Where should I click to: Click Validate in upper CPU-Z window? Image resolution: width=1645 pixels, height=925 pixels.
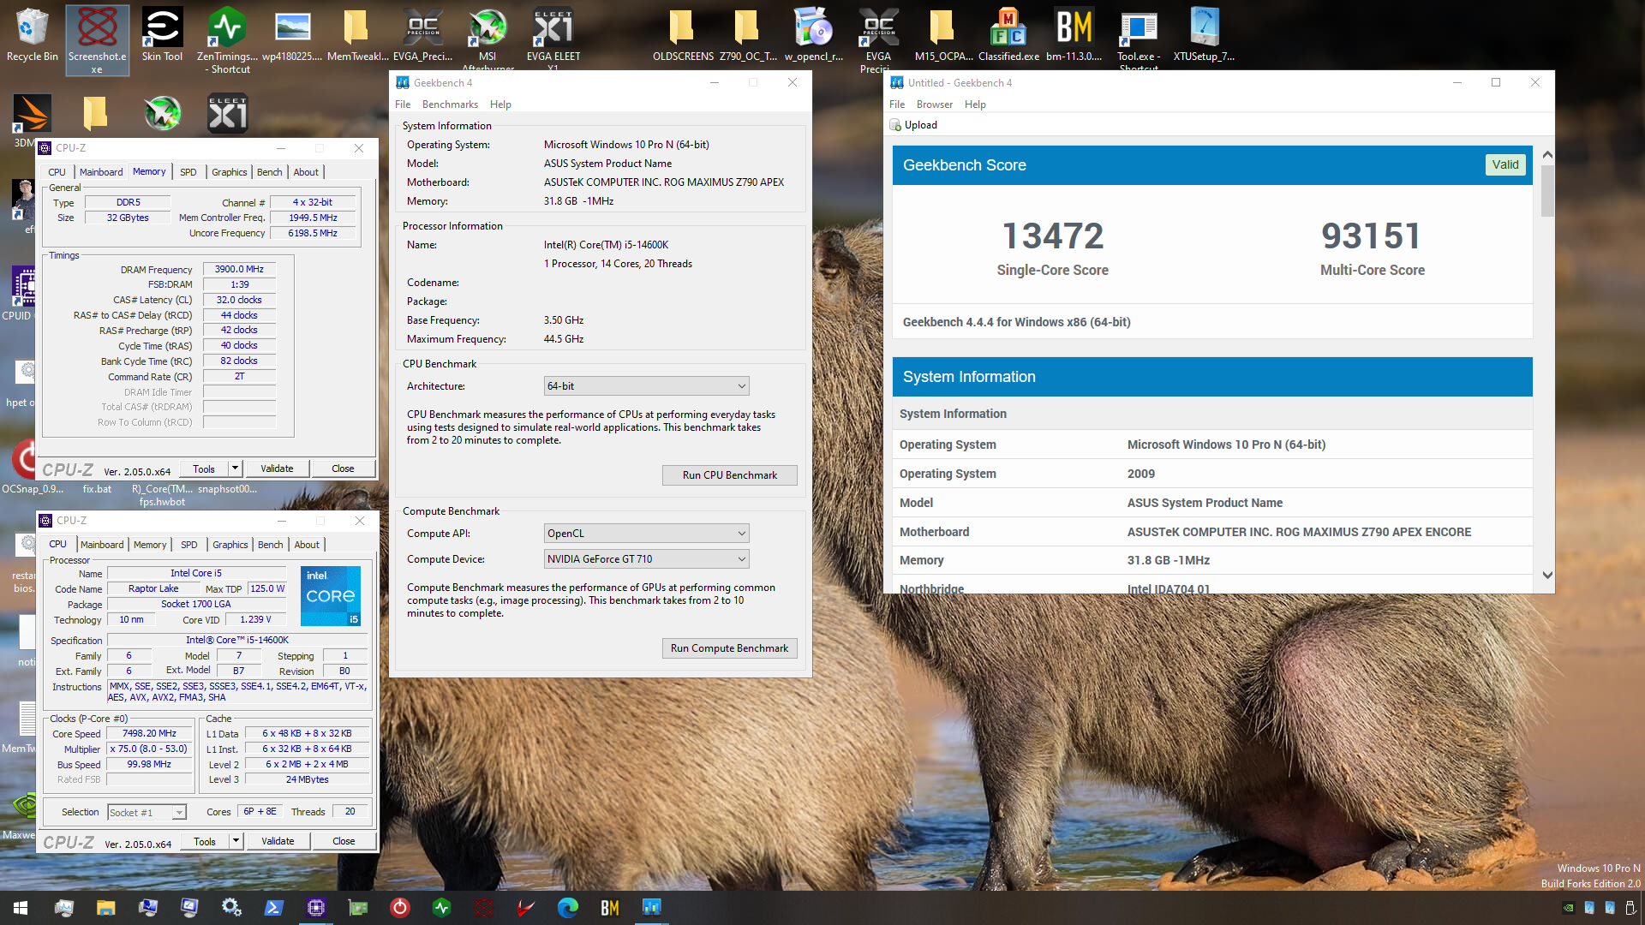[277, 468]
